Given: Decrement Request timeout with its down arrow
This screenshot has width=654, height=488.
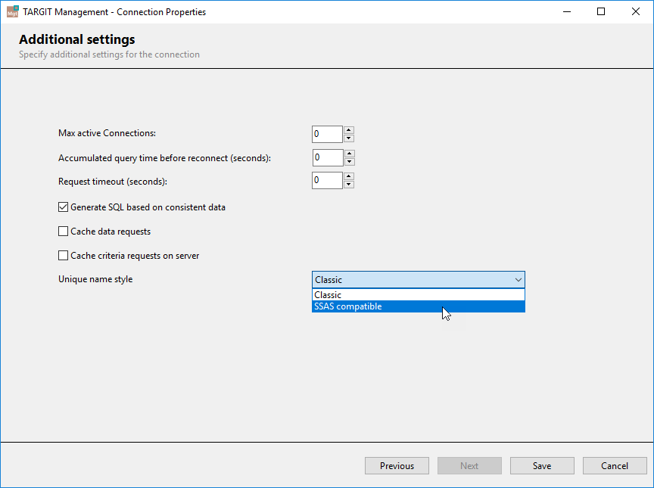Looking at the screenshot, I should click(348, 183).
